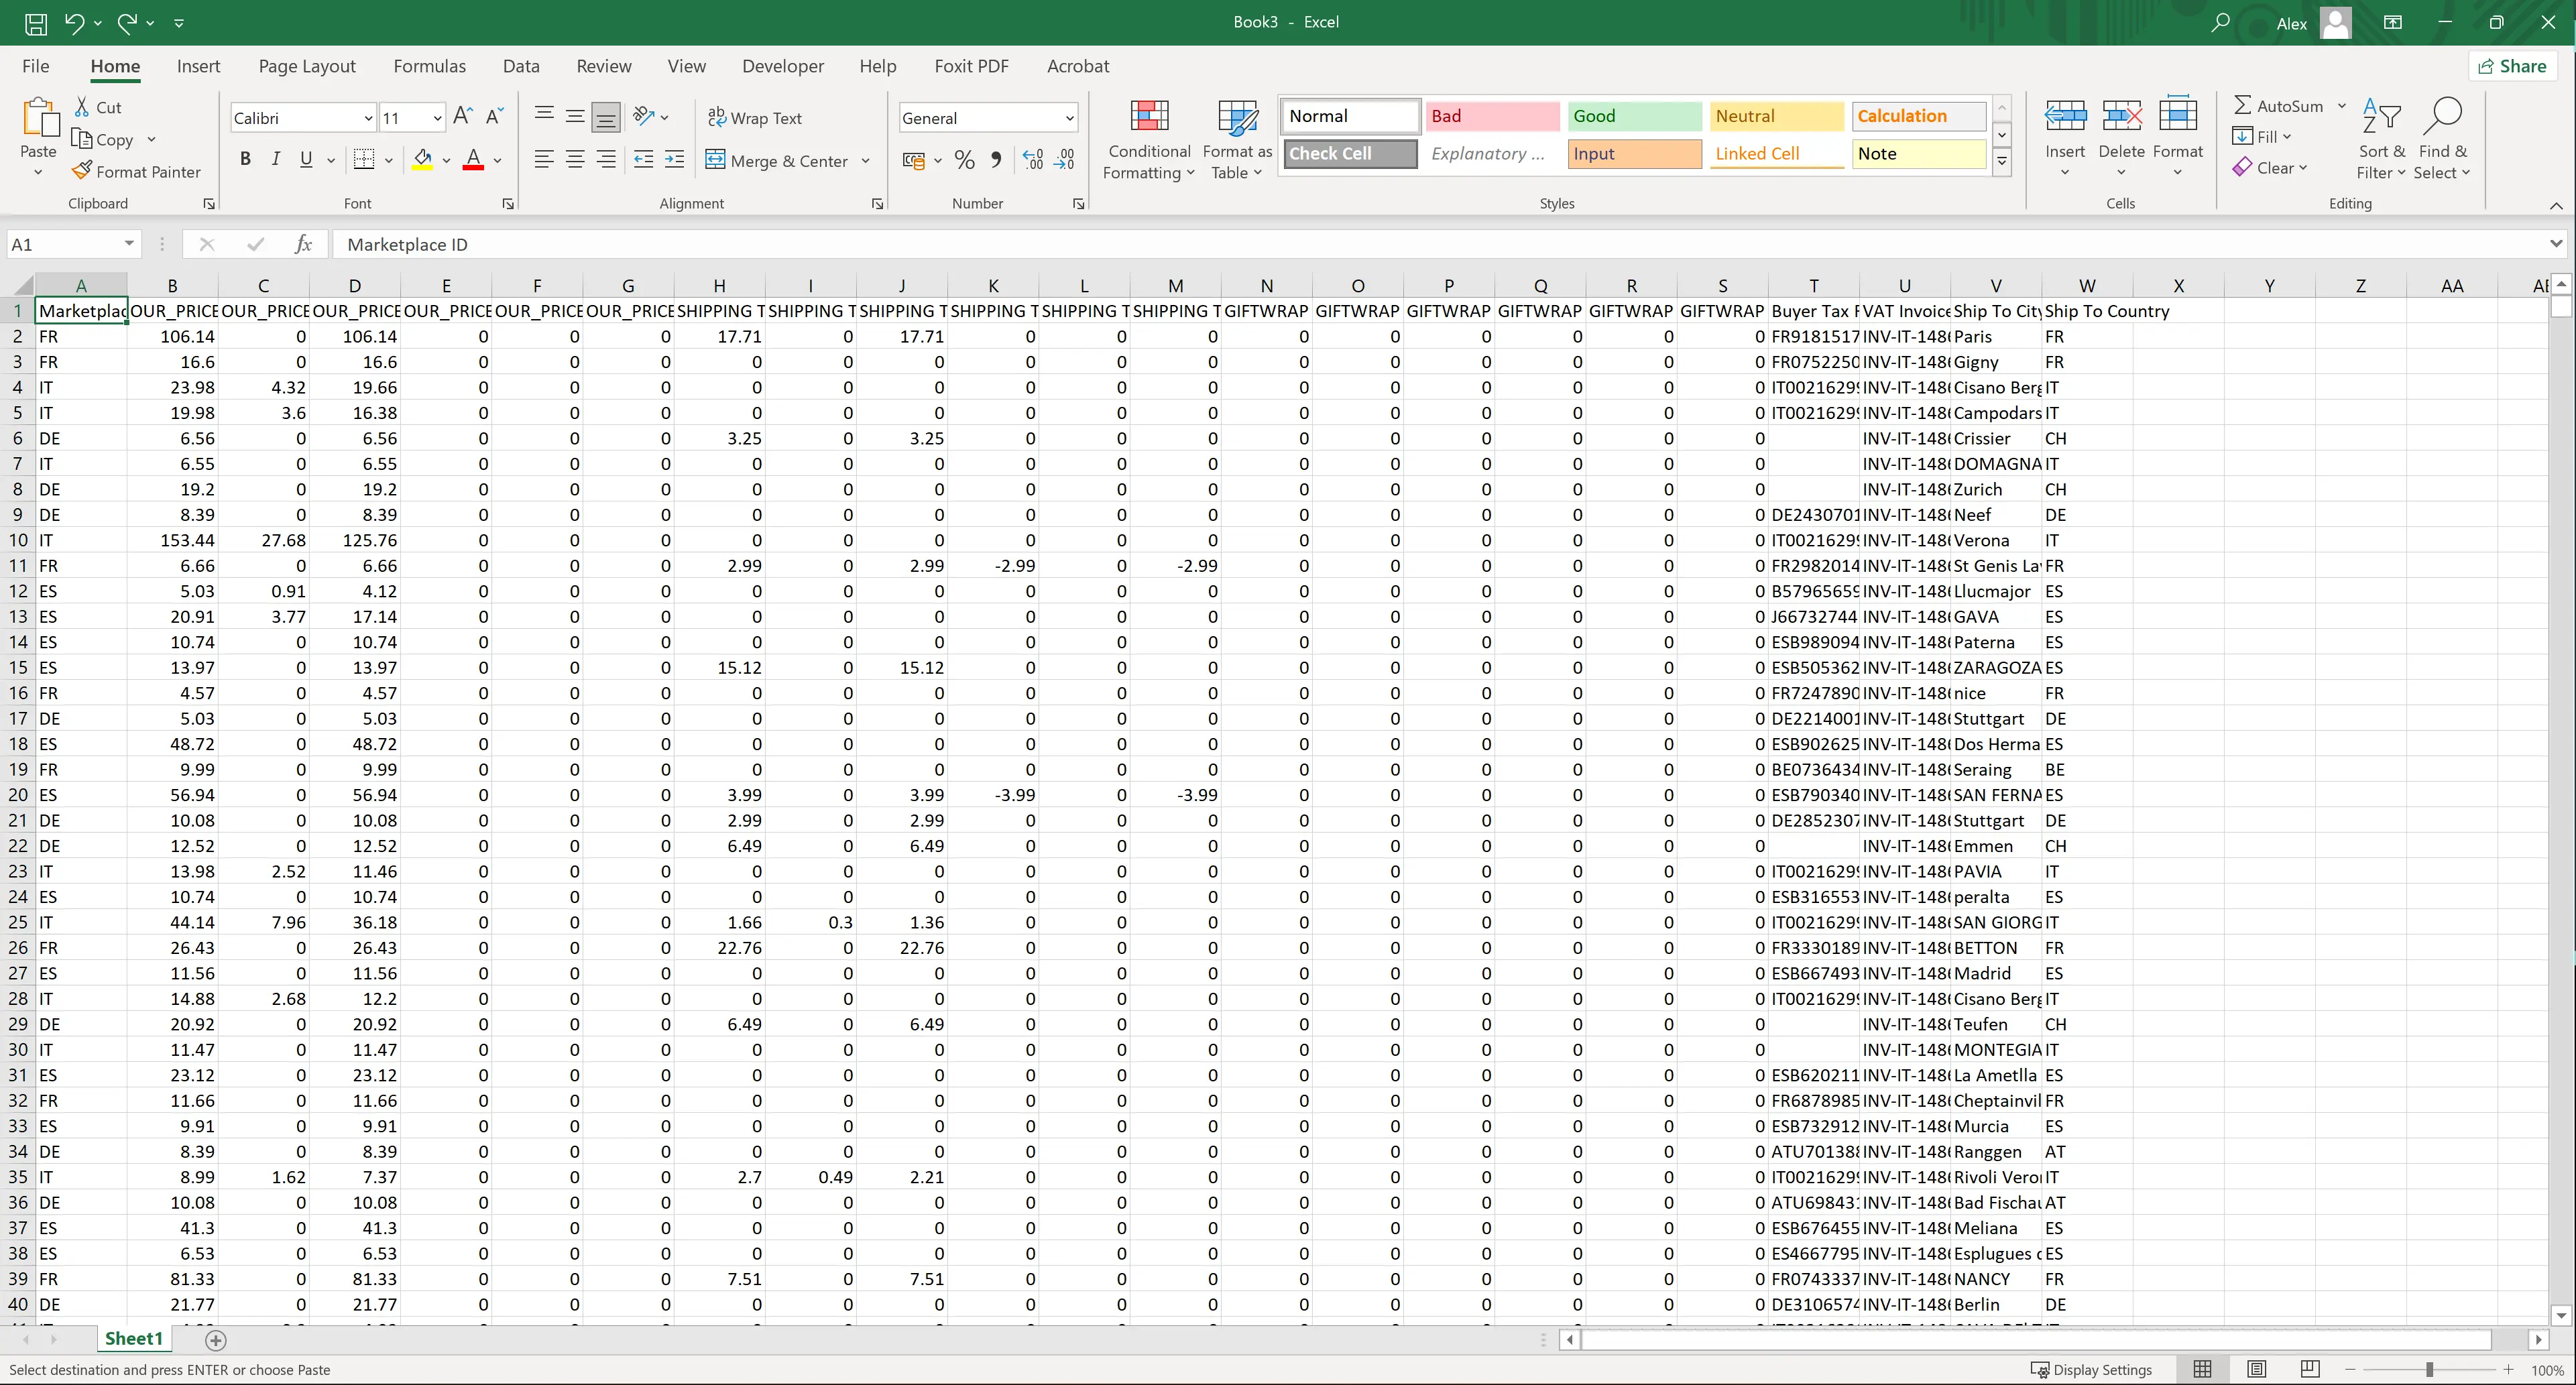
Task: Toggle Bold formatting
Action: [245, 159]
